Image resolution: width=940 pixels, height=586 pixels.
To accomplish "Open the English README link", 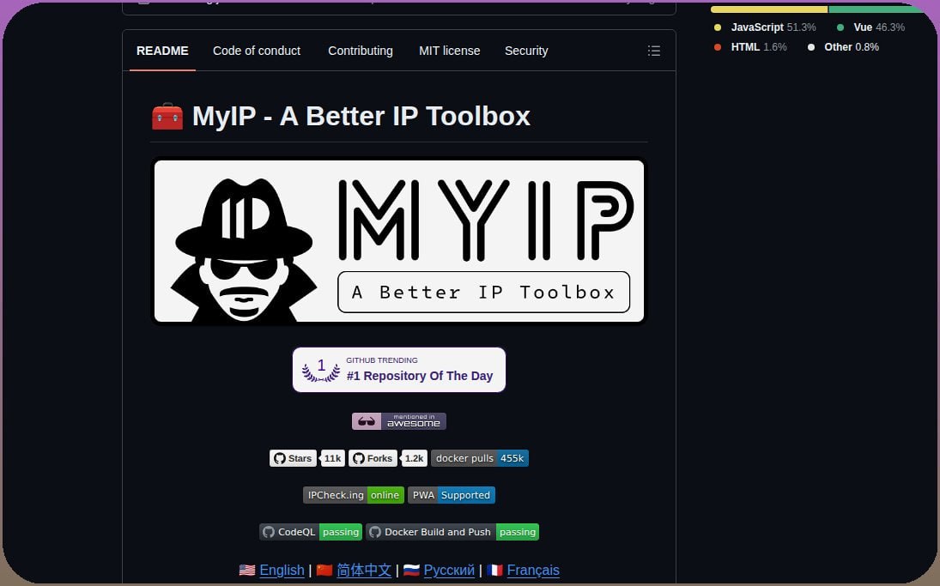I will (282, 571).
